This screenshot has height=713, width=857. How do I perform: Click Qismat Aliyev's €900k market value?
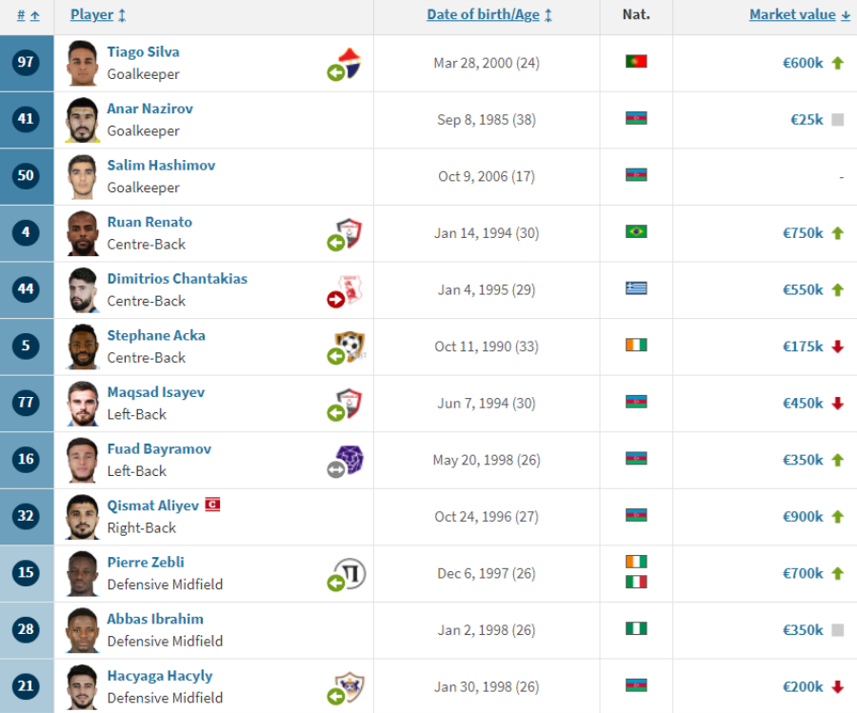pos(803,517)
